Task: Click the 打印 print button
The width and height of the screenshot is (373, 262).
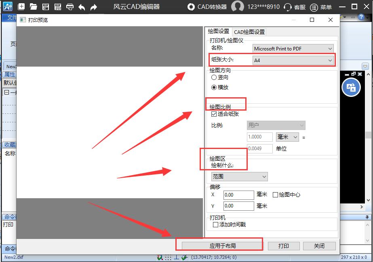Action: click(x=284, y=246)
